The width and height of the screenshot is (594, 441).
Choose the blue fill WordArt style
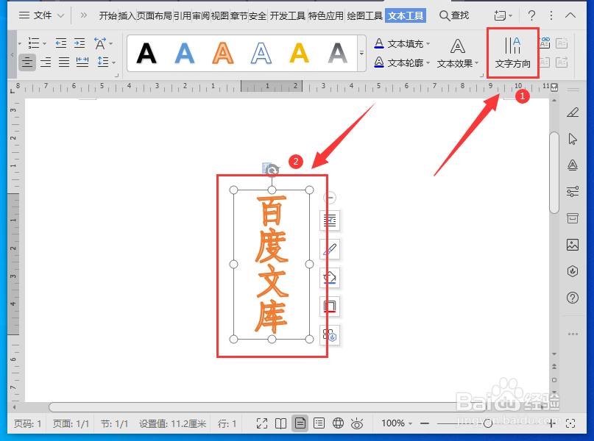point(185,54)
